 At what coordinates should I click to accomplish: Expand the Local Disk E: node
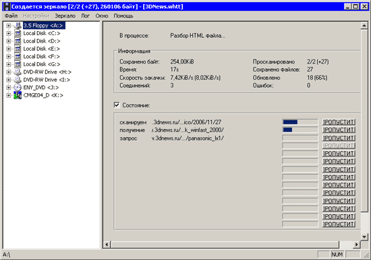pyautogui.click(x=9, y=49)
